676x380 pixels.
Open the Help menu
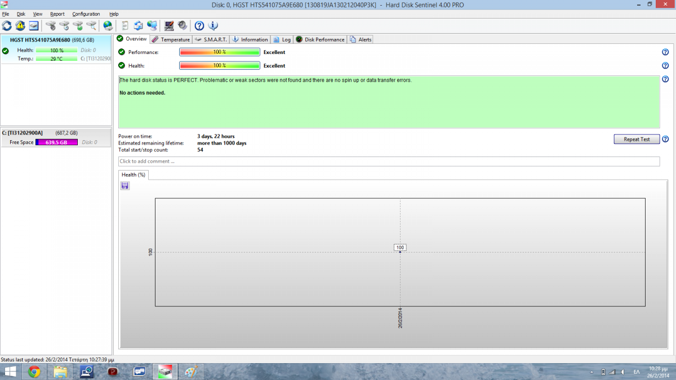(114, 14)
